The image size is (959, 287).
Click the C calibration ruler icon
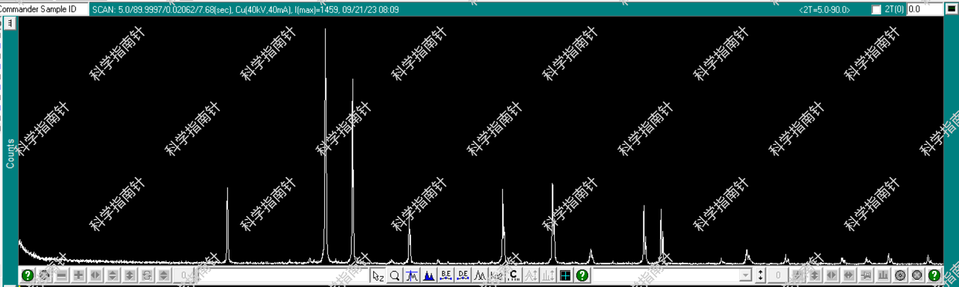514,276
